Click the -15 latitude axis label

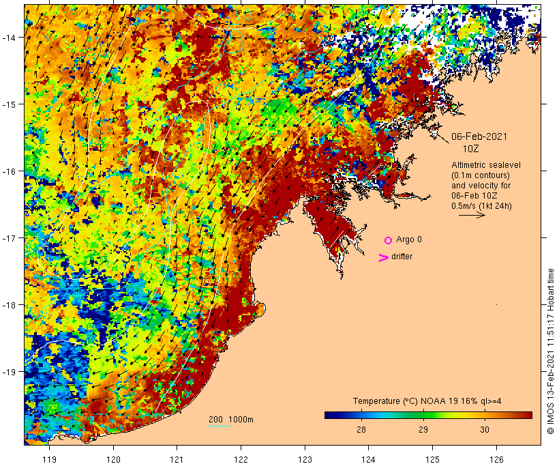[x=8, y=104]
